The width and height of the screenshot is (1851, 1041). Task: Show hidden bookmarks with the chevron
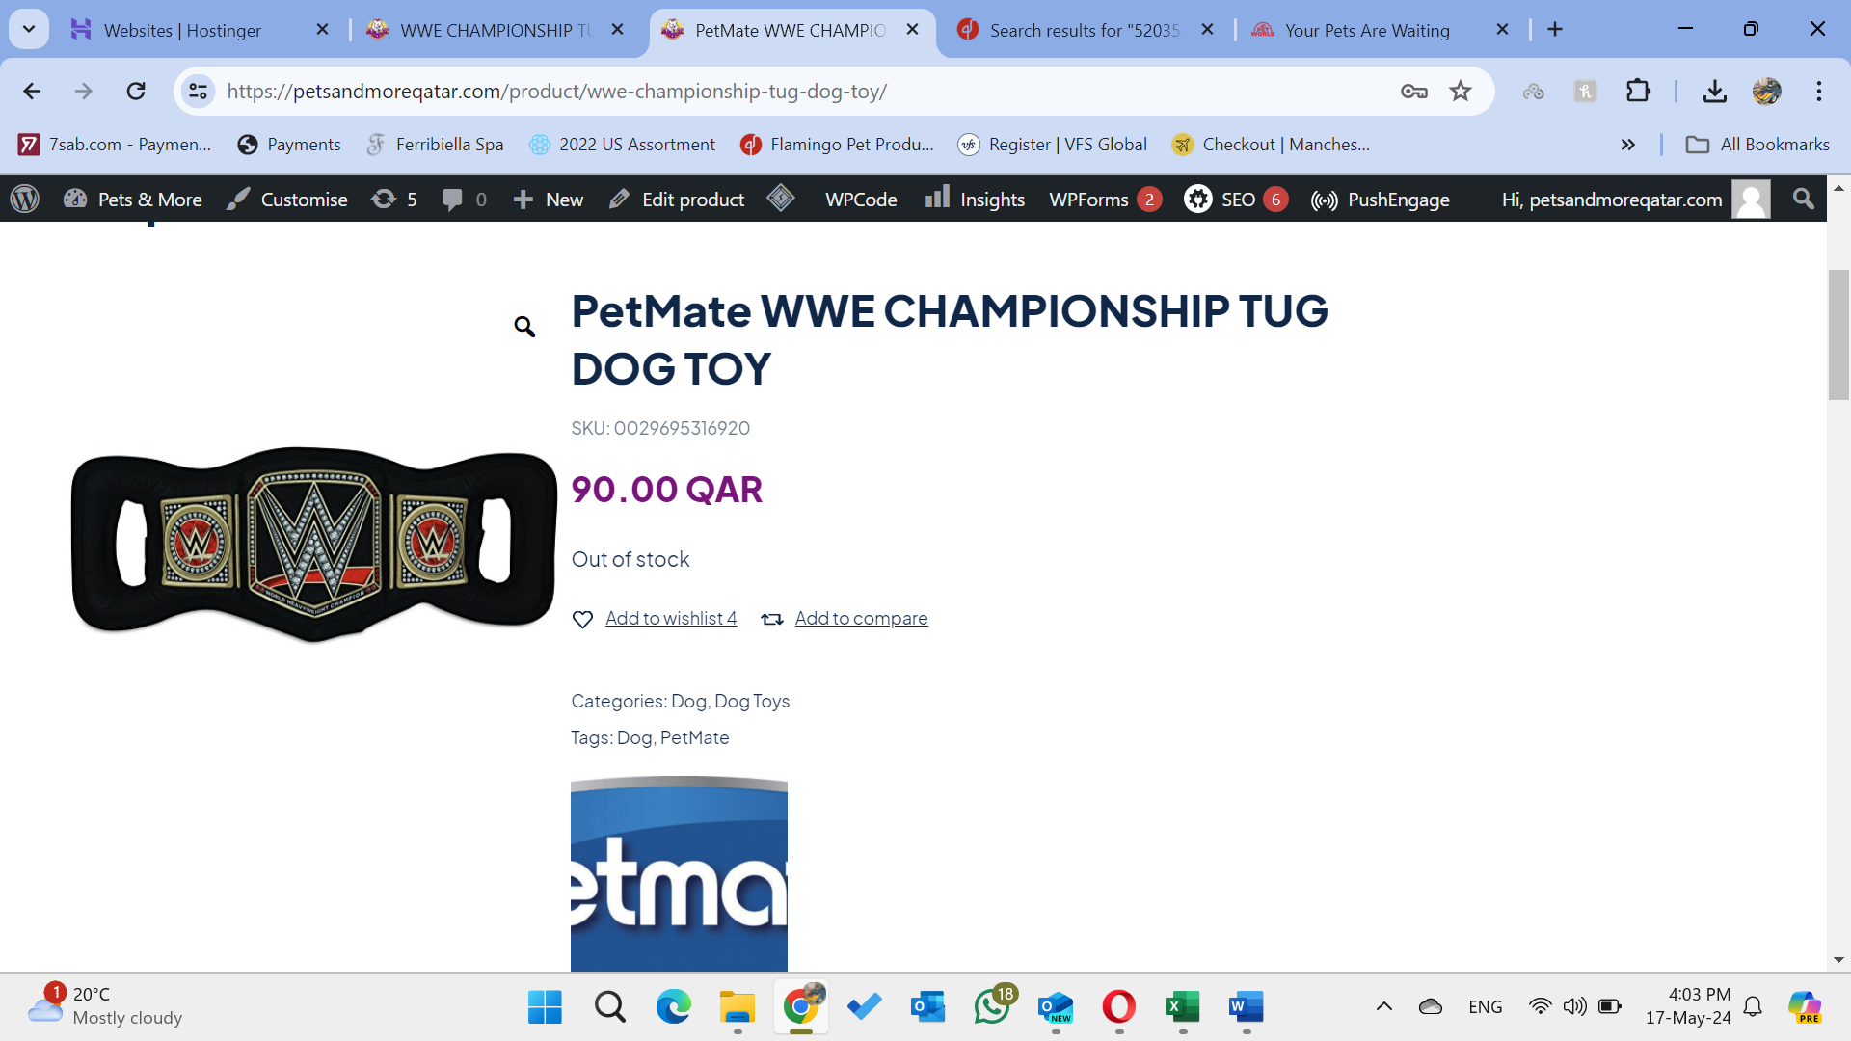[x=1628, y=145]
